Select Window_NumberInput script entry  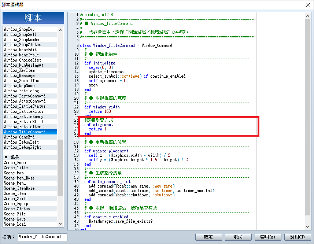[30, 65]
